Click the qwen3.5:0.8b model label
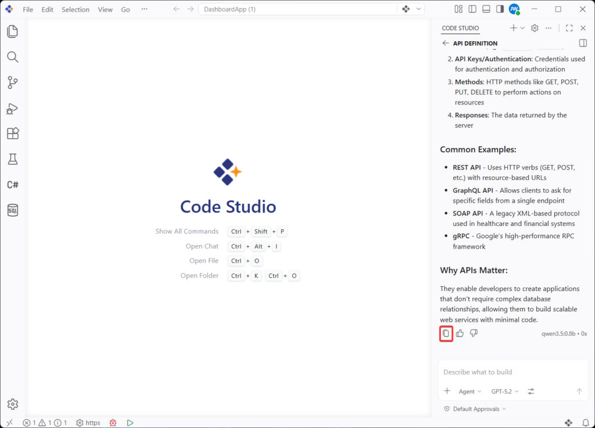The height and width of the screenshot is (428, 595). [558, 333]
